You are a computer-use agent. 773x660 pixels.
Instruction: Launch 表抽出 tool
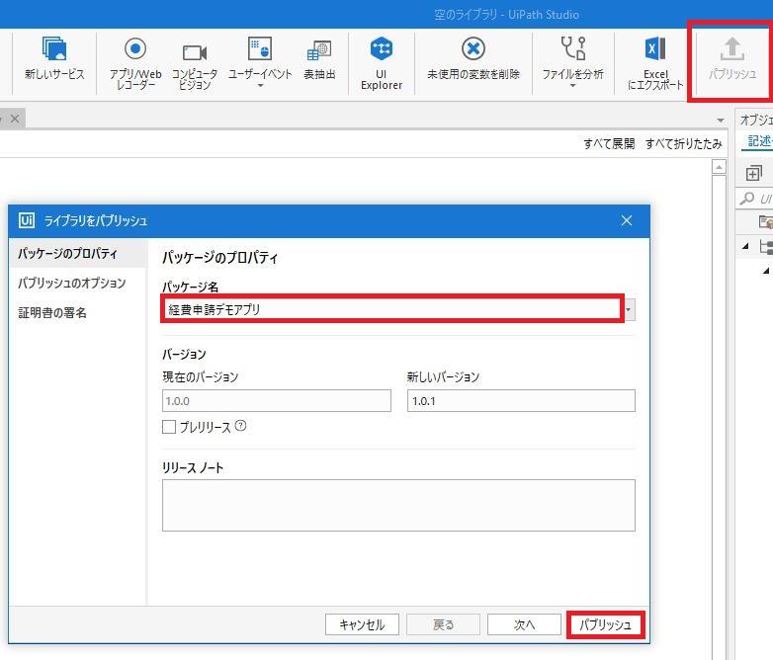point(319,58)
